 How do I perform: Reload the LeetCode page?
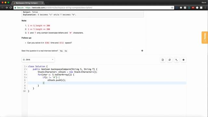point(11,8)
